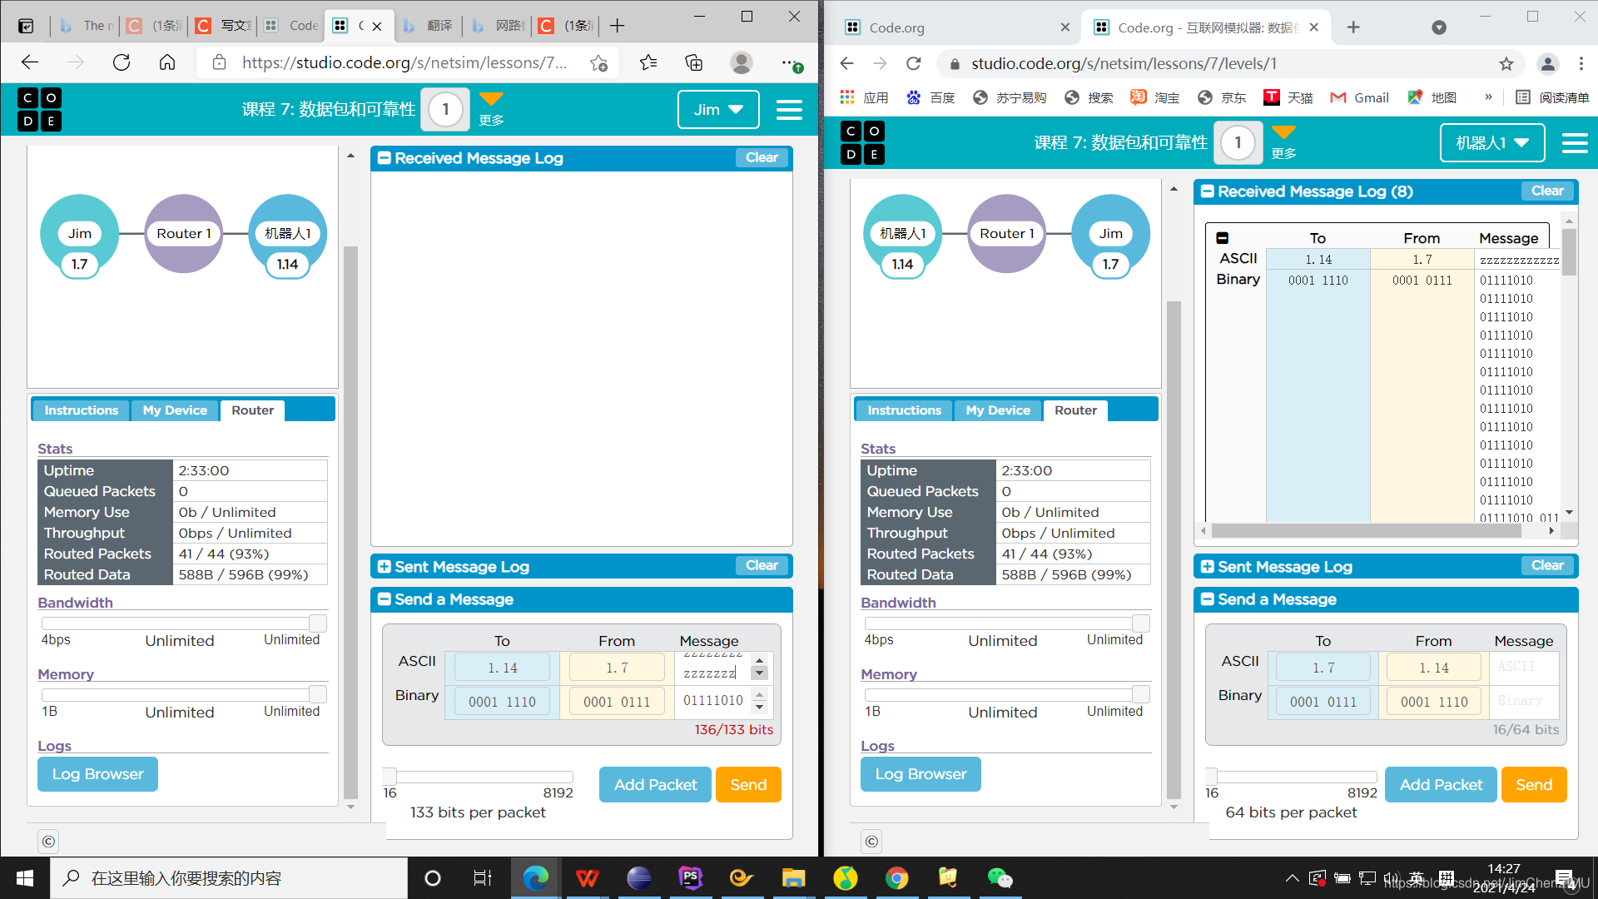Click the left router Bandwidth slider
This screenshot has width=1598, height=899.
coord(316,623)
